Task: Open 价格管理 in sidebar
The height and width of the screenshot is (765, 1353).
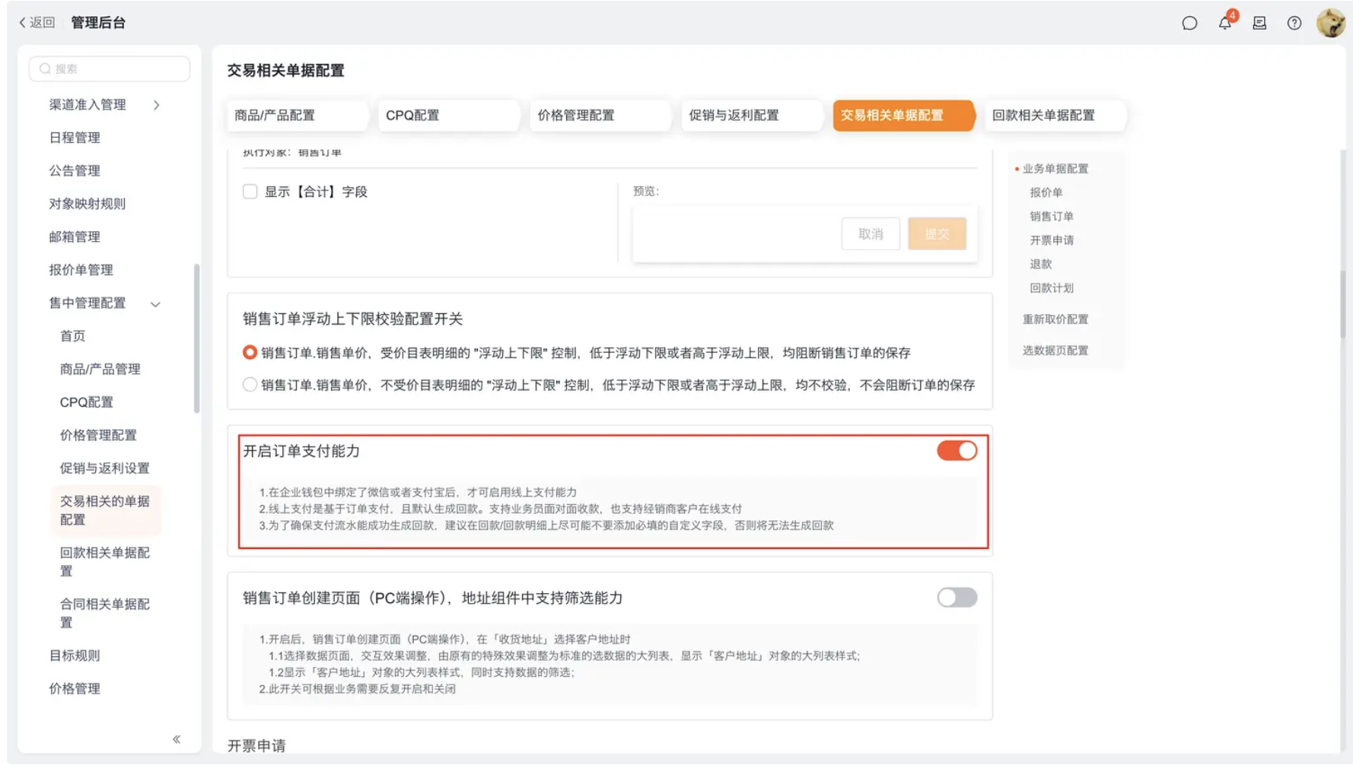Action: coord(75,689)
